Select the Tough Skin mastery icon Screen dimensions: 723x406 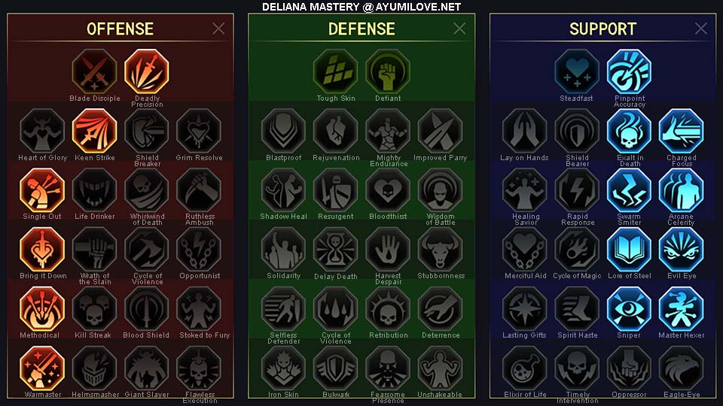pyautogui.click(x=336, y=72)
